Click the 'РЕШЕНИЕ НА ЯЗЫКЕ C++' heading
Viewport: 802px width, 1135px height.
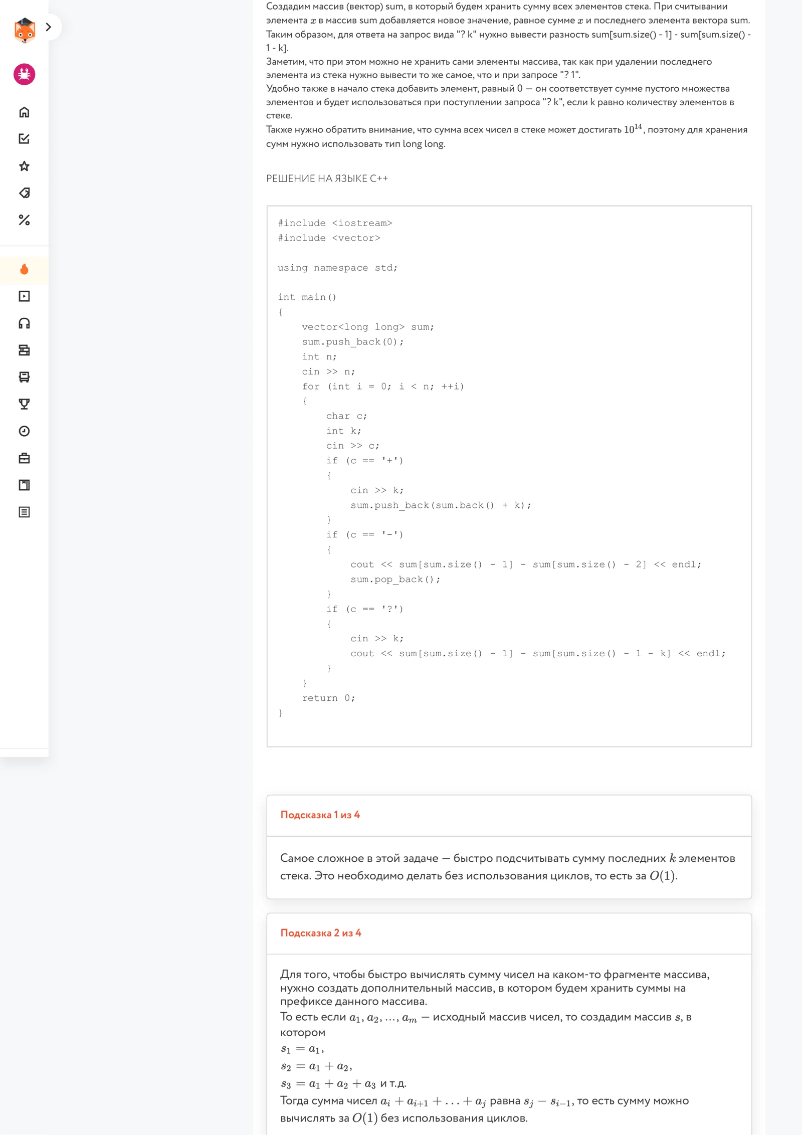pyautogui.click(x=327, y=178)
